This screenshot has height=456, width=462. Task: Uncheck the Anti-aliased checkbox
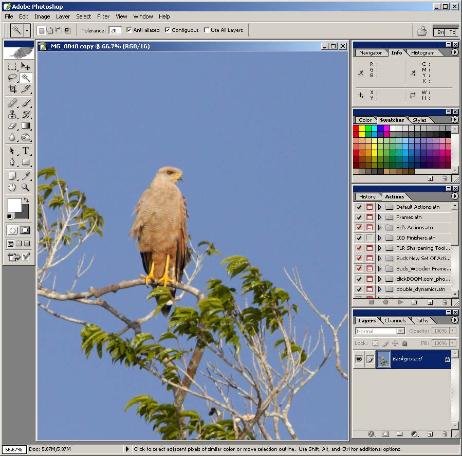(x=129, y=30)
